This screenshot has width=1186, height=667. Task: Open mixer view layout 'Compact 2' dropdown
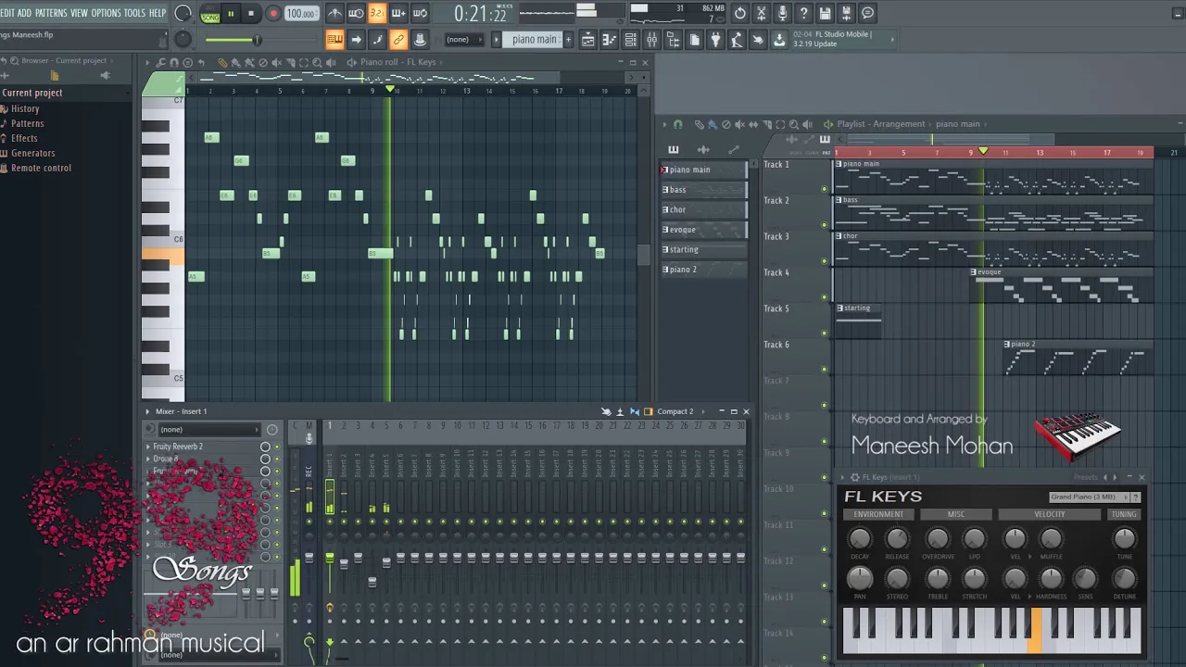tap(680, 411)
